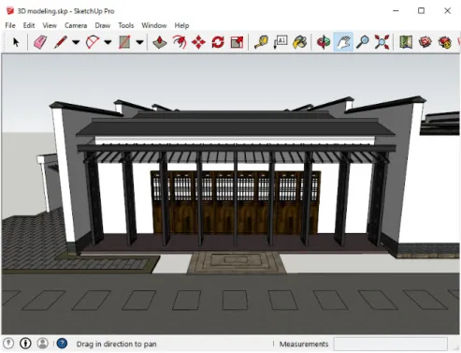The width and height of the screenshot is (461, 353).
Task: Open the Window menu
Action: (154, 25)
